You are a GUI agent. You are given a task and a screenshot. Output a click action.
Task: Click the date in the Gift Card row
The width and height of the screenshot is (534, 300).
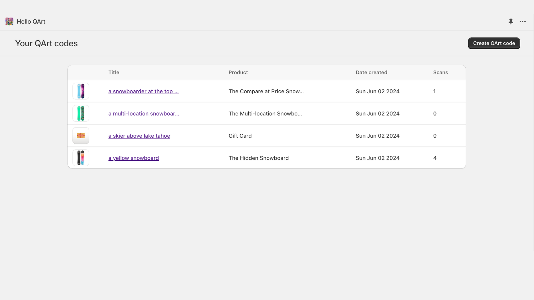pos(377,136)
